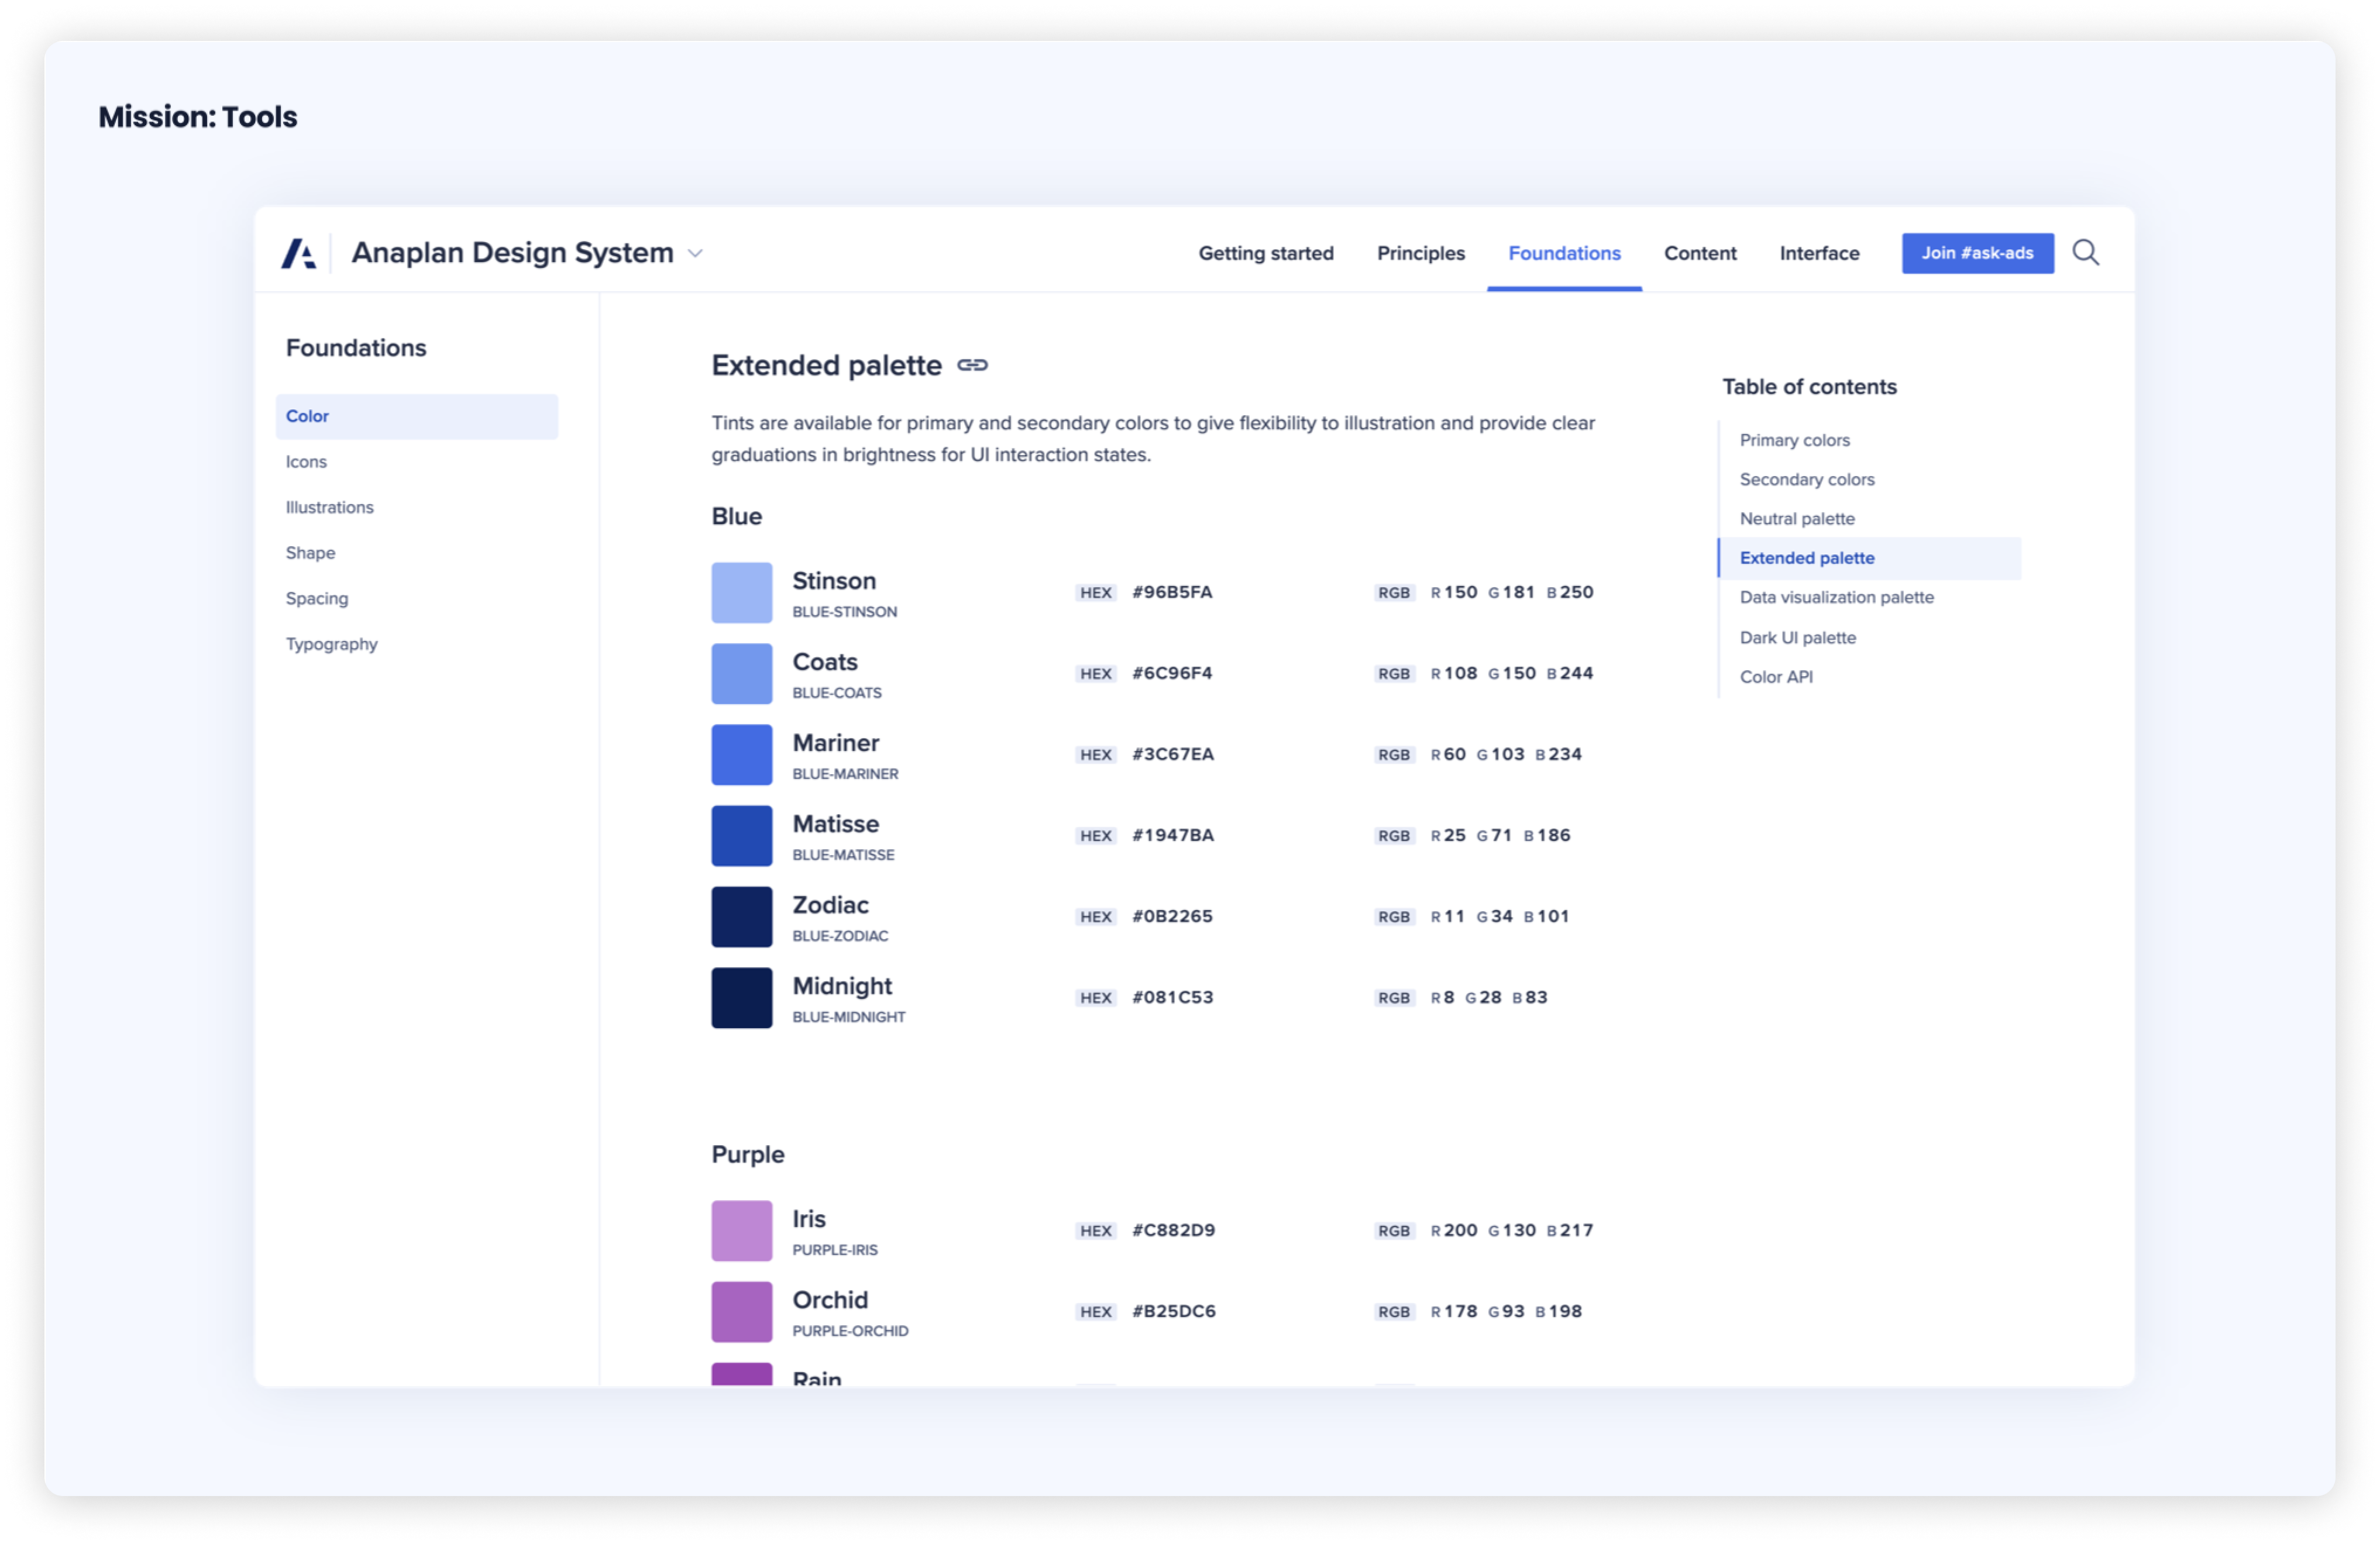Open the search magnifier icon

point(2085,253)
